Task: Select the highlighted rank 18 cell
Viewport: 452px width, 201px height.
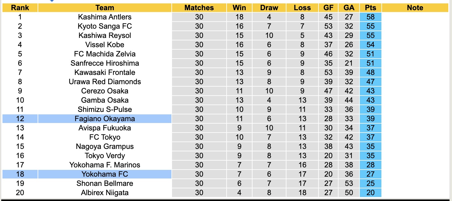Action: (20, 174)
